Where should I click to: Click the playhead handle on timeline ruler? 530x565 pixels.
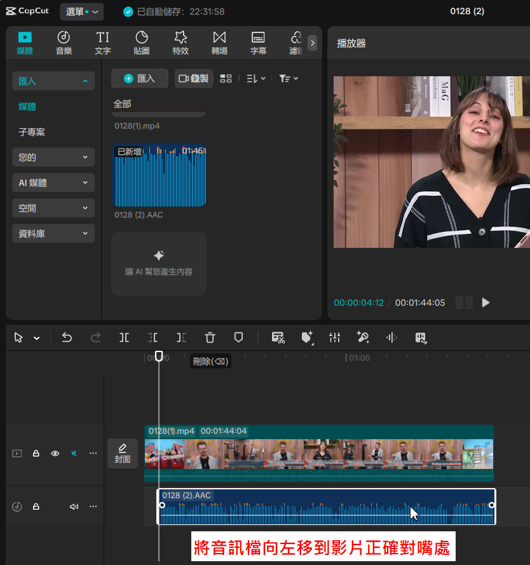coord(159,357)
